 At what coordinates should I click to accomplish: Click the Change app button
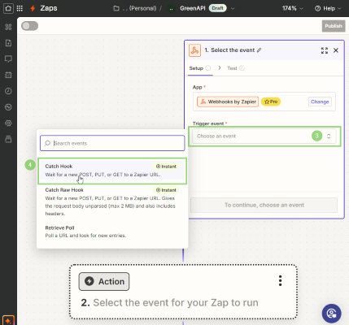(320, 102)
